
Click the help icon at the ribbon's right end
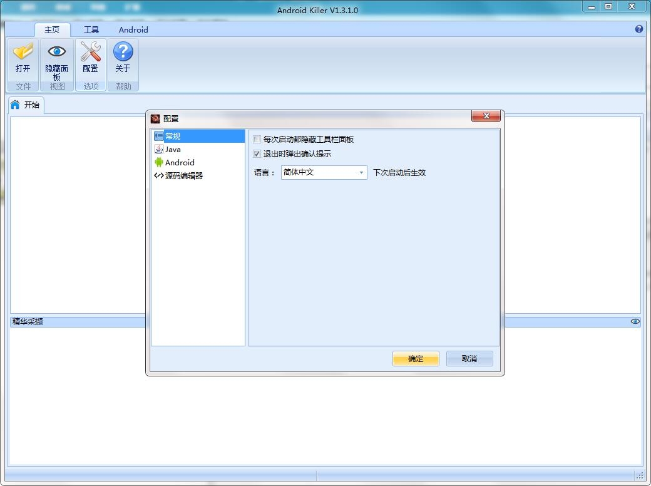[x=639, y=29]
